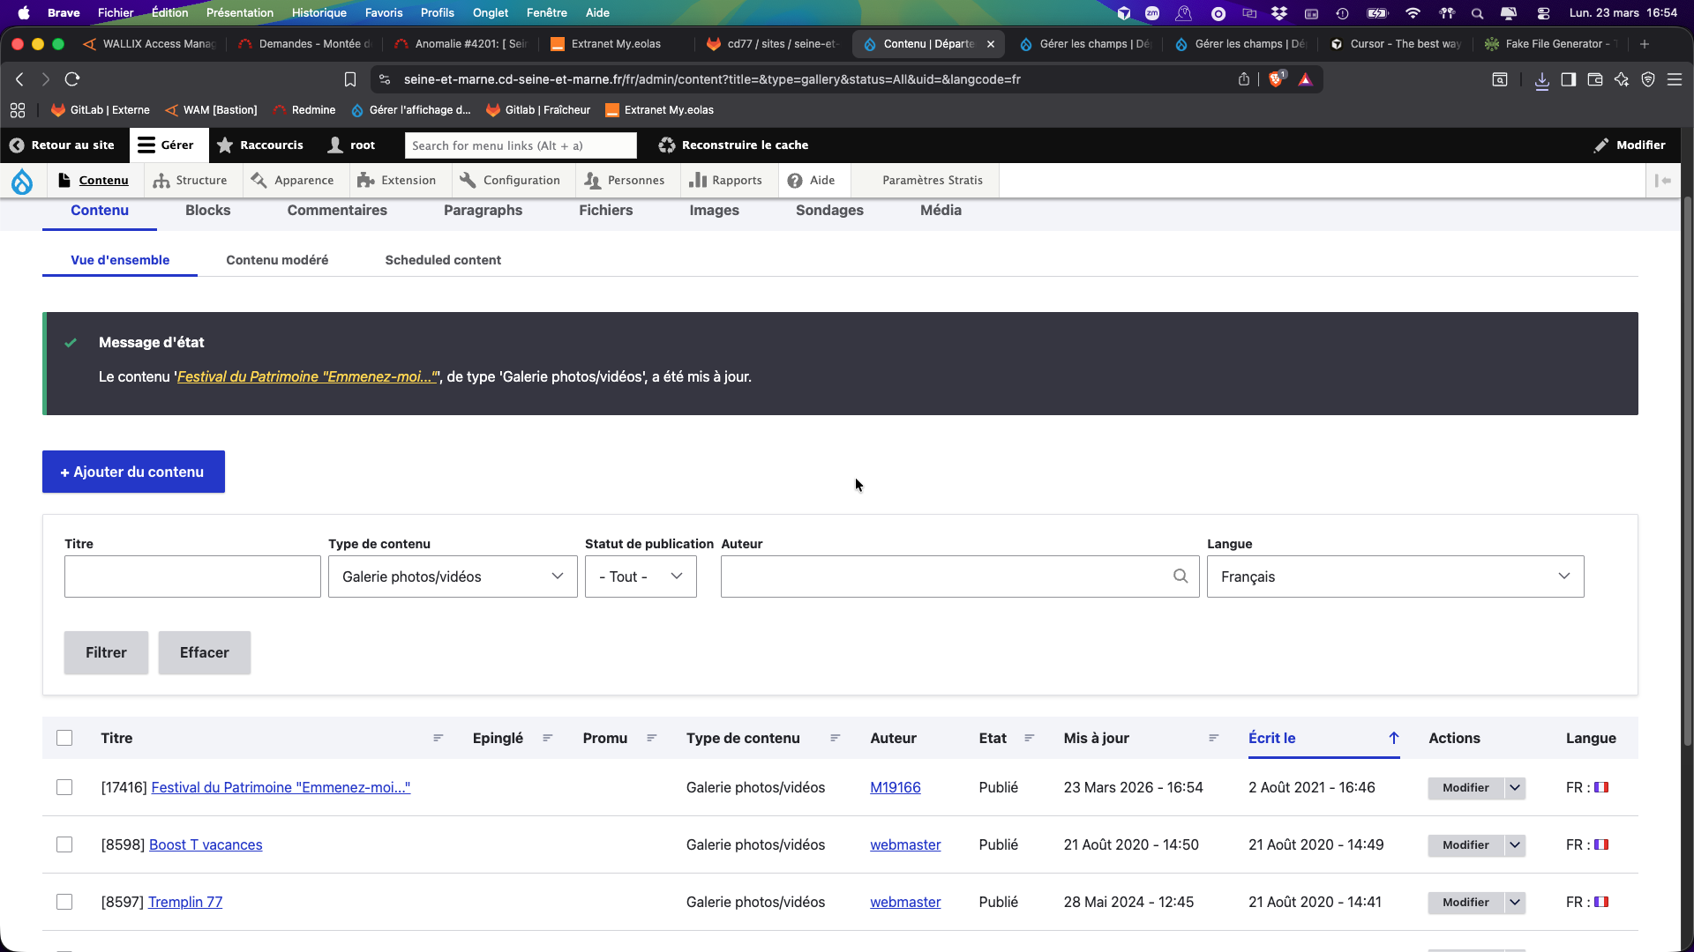Expand Statut de publication Tout dropdown
Image resolution: width=1694 pixels, height=952 pixels.
click(641, 576)
